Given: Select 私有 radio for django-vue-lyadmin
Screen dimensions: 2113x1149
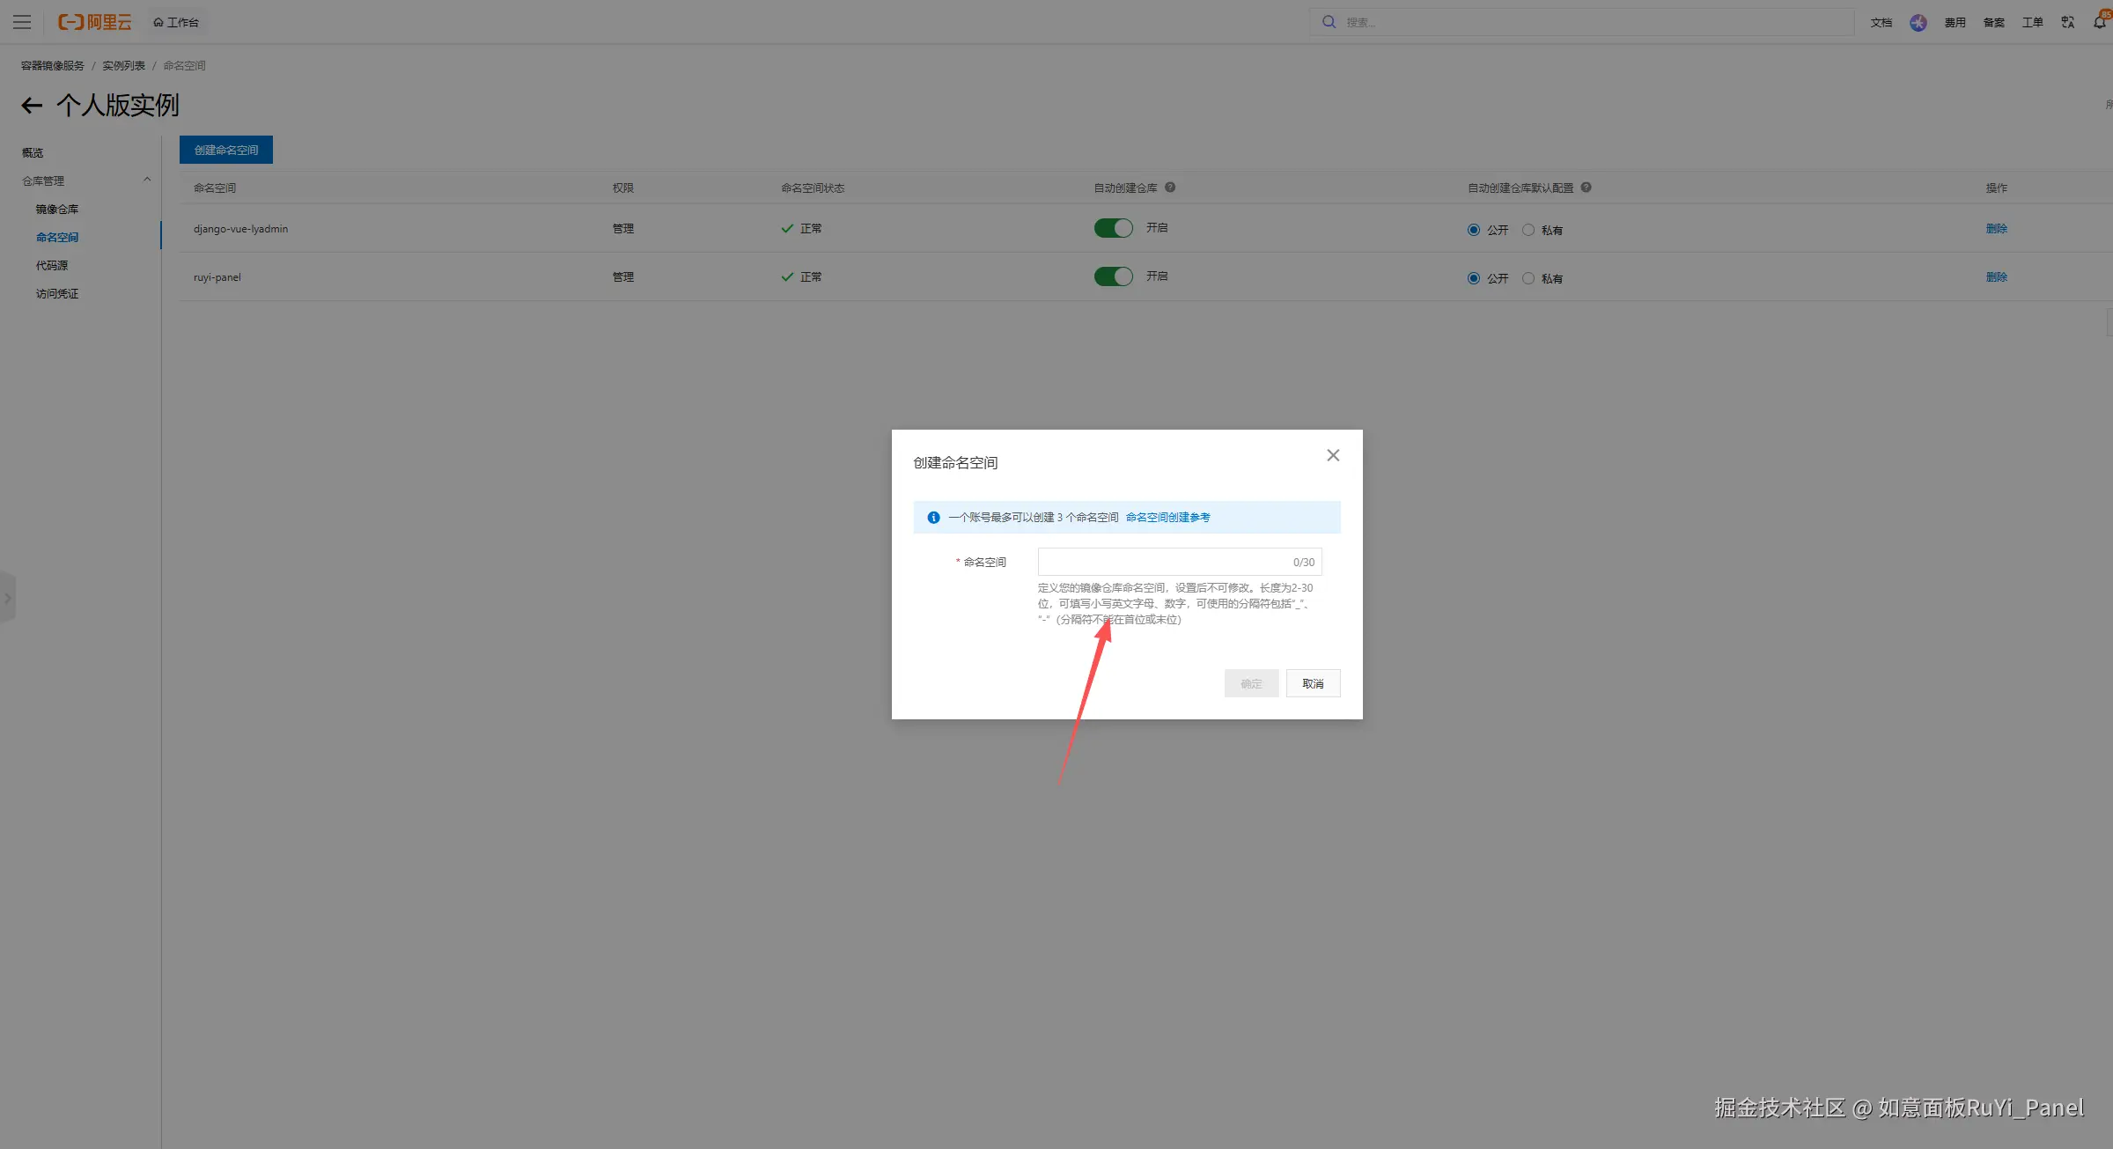Looking at the screenshot, I should coord(1528,230).
